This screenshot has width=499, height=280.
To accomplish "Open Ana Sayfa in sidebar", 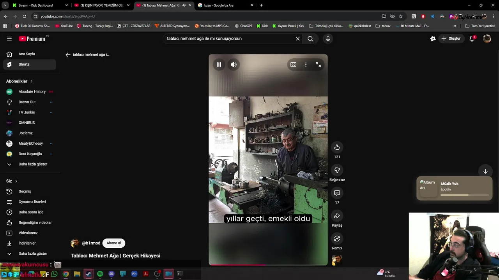I will pos(30,54).
